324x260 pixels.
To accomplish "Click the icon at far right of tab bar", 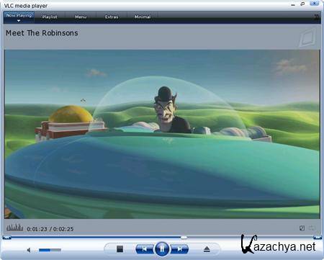I will [x=317, y=17].
